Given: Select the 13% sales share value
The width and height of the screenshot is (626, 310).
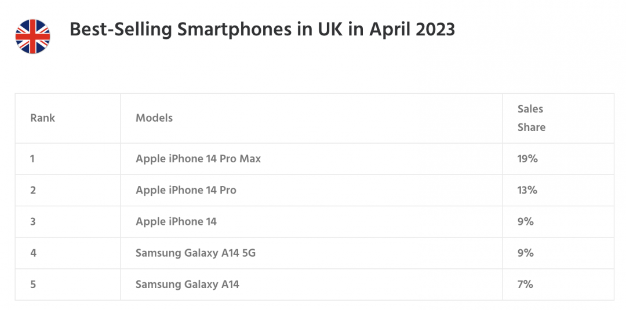Looking at the screenshot, I should click(527, 190).
